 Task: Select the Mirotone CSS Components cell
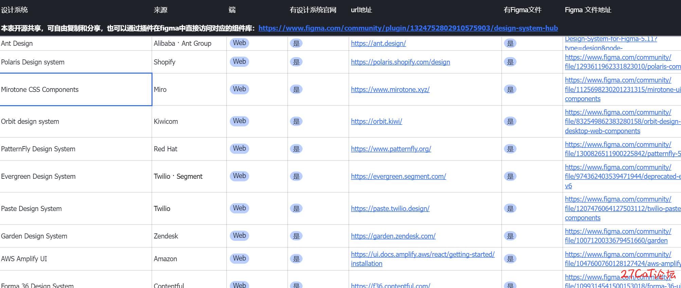tap(76, 90)
